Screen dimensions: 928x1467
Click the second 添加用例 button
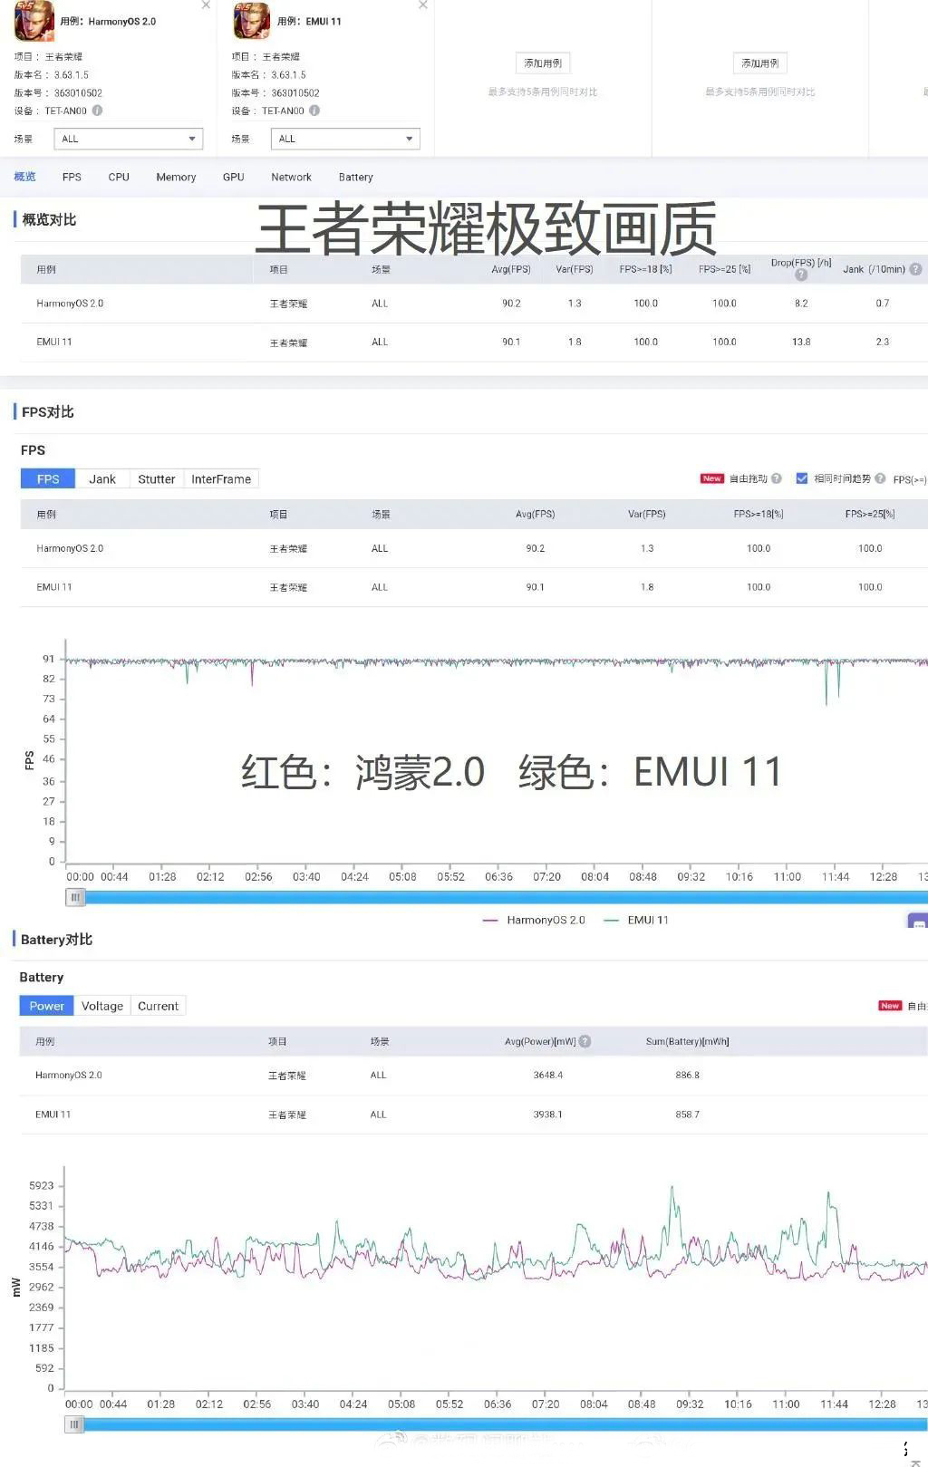point(760,63)
